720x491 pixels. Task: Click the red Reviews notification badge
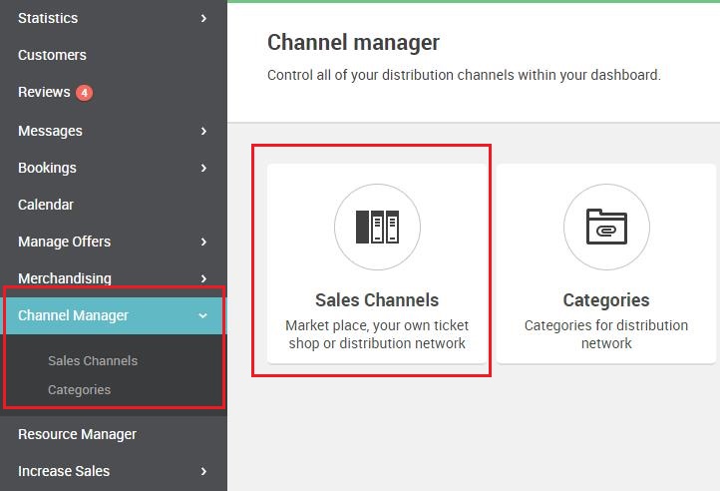[x=84, y=93]
